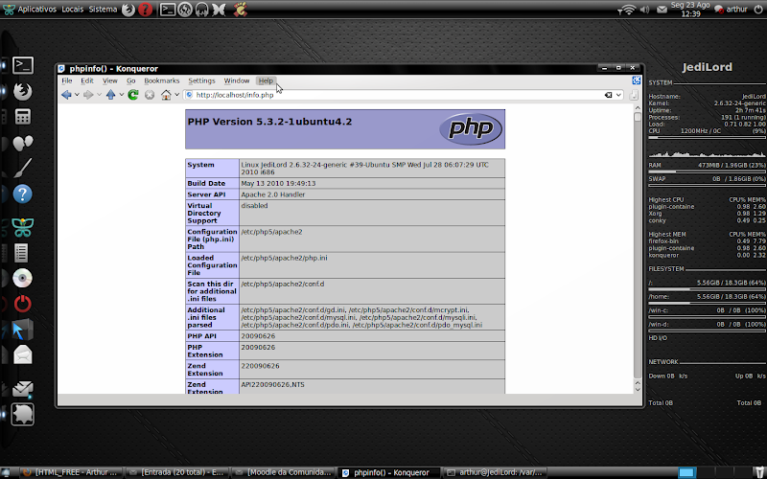
Task: Switch to HTML_FREE - Arthur taskbar window
Action: tap(71, 472)
